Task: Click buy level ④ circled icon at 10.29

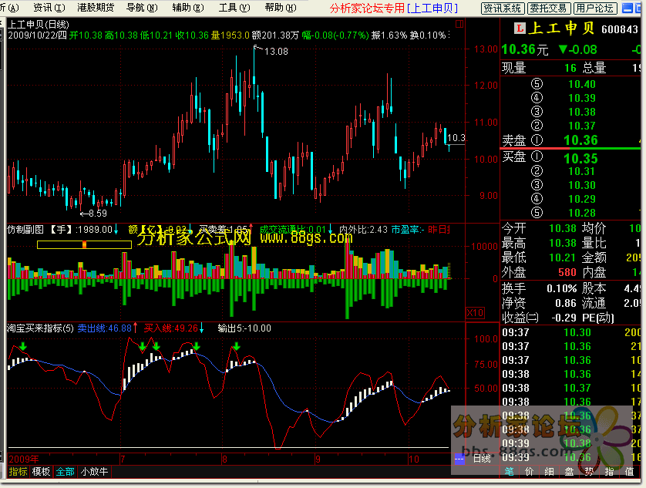Action: coord(537,199)
